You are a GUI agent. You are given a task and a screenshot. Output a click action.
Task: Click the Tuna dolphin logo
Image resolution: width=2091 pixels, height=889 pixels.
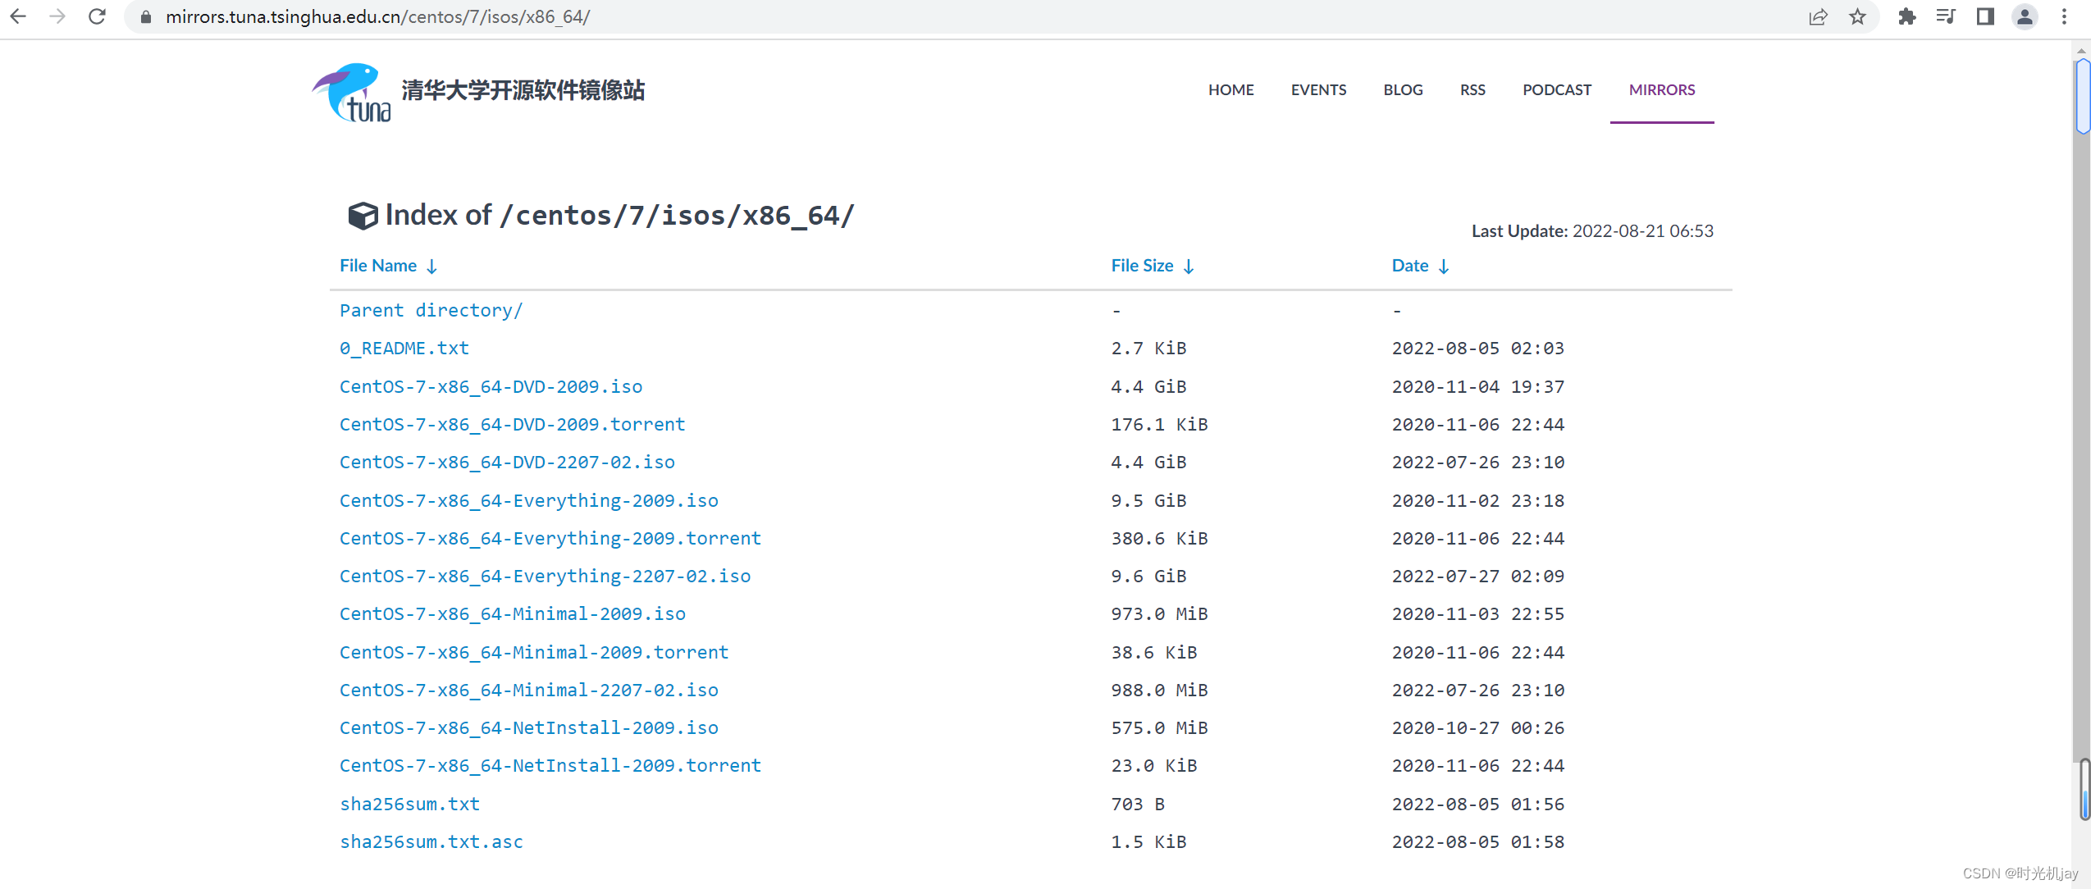[349, 92]
